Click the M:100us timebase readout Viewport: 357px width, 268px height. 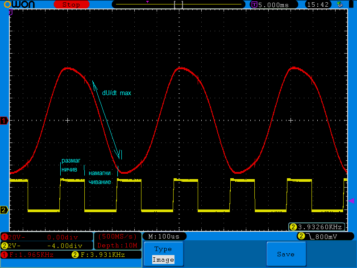pyautogui.click(x=164, y=236)
